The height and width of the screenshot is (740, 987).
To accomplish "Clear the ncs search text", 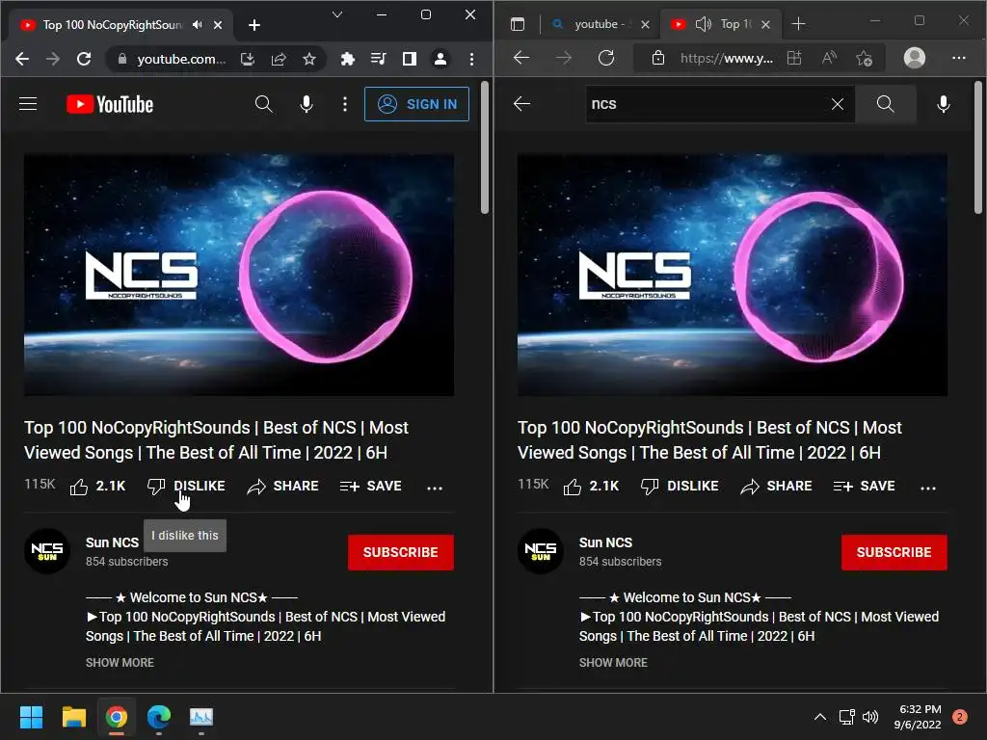I will coord(838,104).
